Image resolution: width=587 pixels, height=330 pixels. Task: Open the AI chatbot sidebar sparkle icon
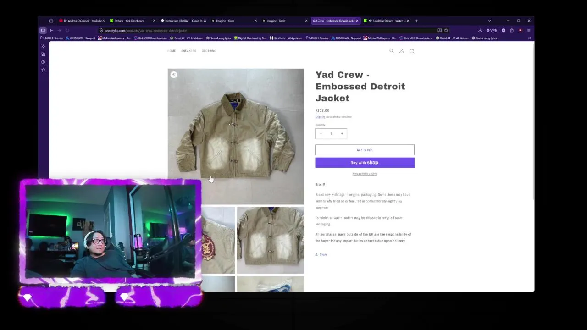43,46
